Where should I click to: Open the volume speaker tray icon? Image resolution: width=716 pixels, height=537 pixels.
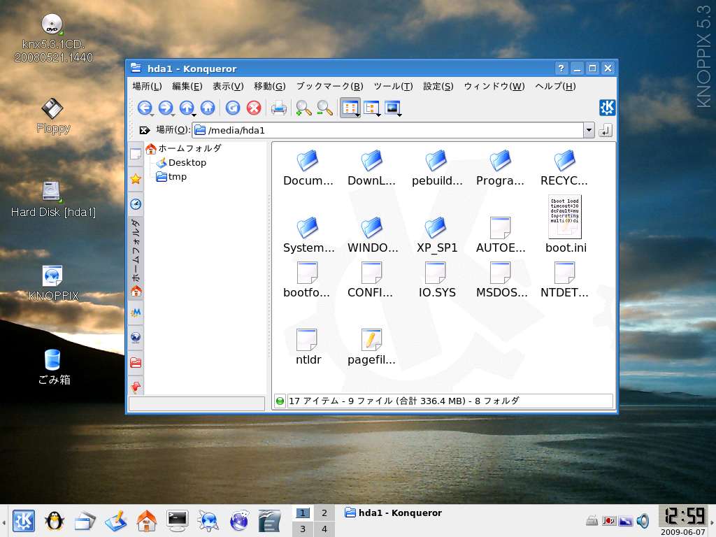point(643,520)
